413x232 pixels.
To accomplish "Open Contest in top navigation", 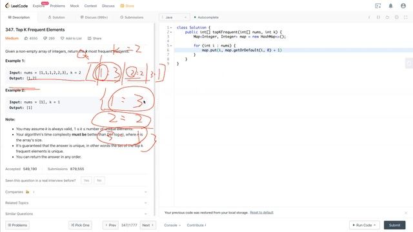I will coord(90,6).
